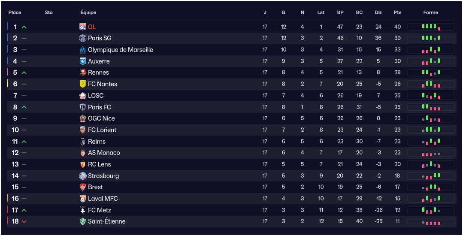Click the Strasbourg club badge icon
This screenshot has height=236, width=463.
[x=83, y=176]
